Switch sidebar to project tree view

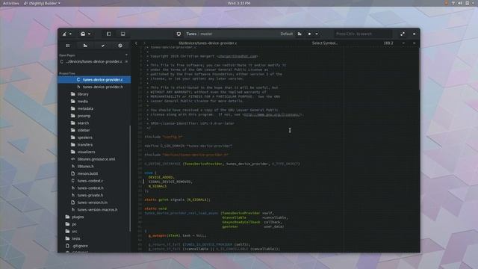click(68, 46)
